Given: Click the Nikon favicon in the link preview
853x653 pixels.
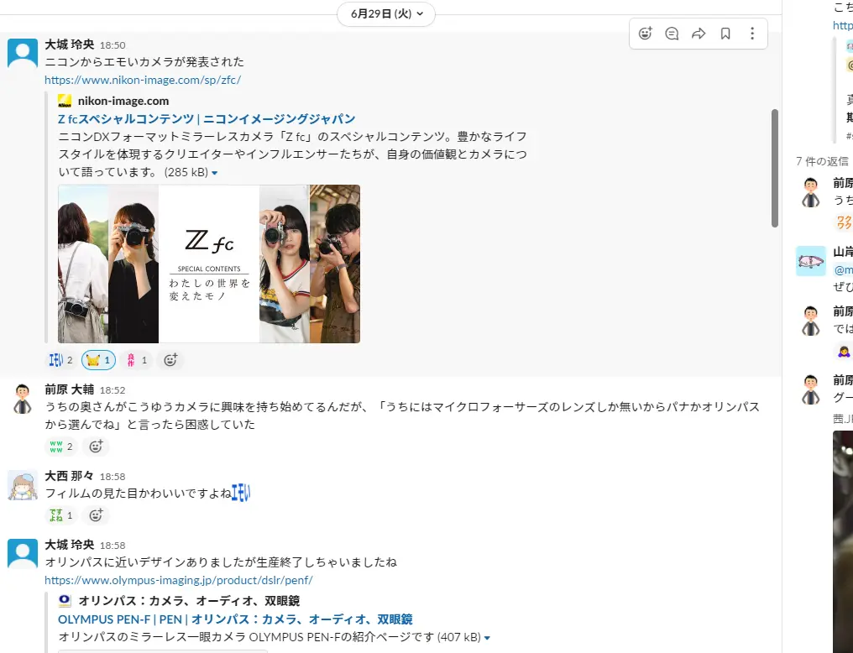Looking at the screenshot, I should 65,101.
